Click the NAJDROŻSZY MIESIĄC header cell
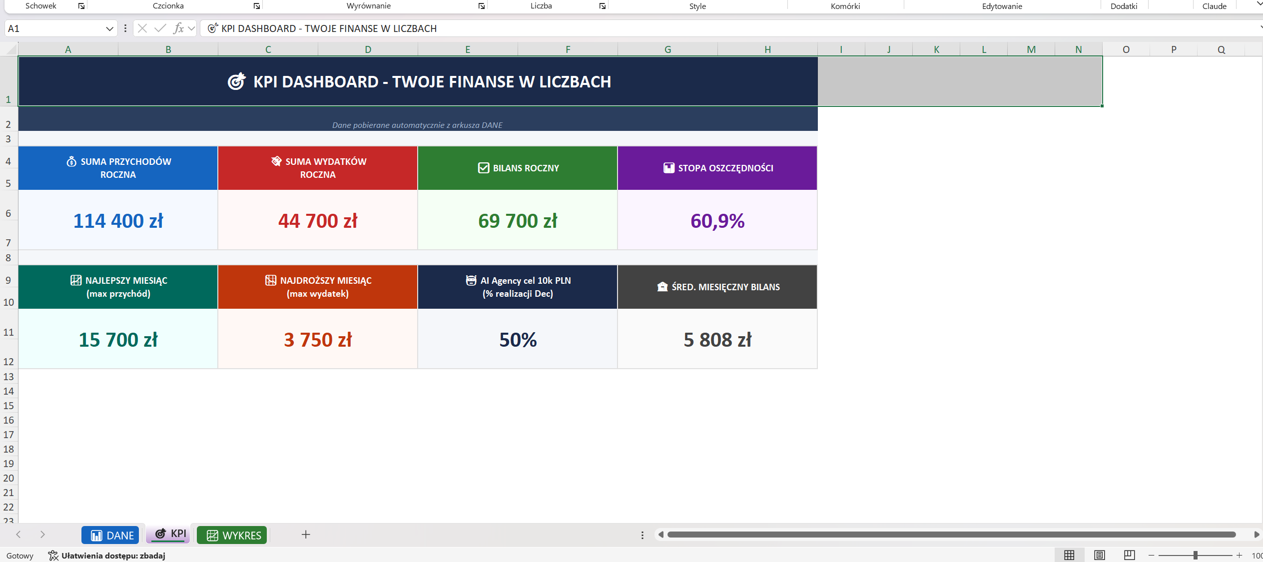This screenshot has width=1263, height=562. point(318,287)
